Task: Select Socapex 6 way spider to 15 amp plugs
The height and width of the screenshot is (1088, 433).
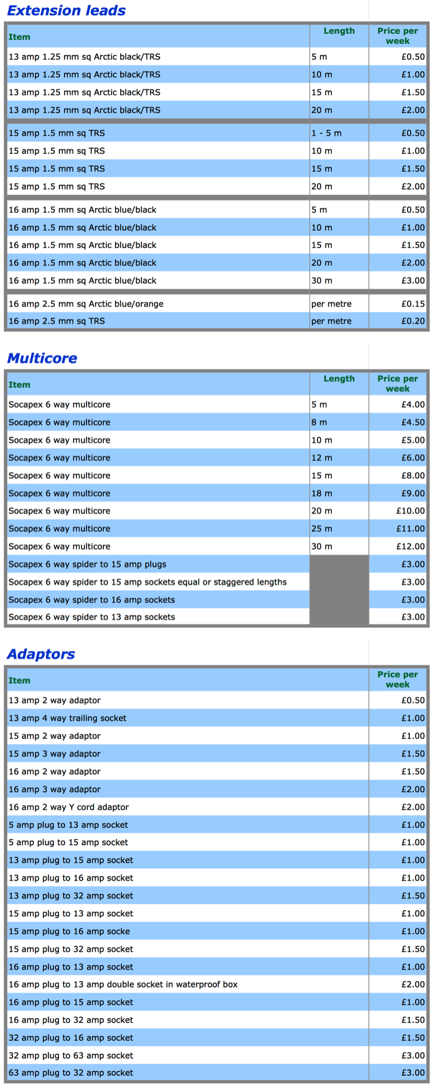Action: pyautogui.click(x=87, y=564)
